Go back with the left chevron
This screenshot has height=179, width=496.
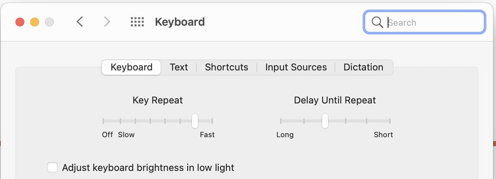point(80,22)
